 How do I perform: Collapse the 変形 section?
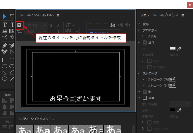[x=139, y=24]
